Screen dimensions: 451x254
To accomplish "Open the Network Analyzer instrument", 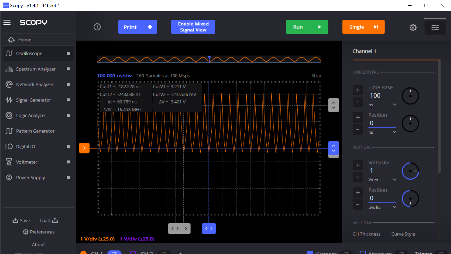I will [35, 85].
